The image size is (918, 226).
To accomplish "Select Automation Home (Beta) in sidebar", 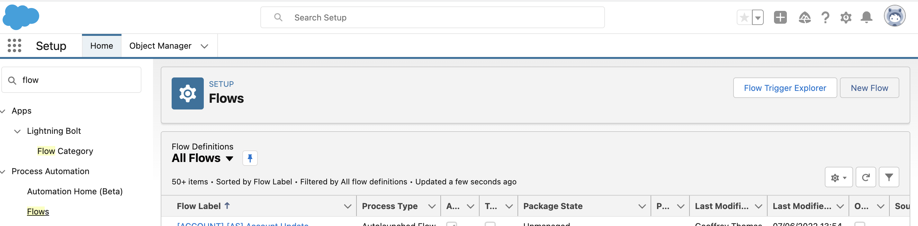I will (x=75, y=191).
